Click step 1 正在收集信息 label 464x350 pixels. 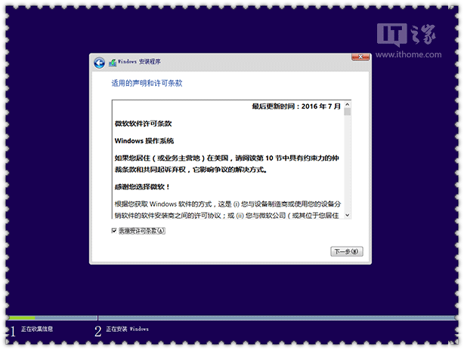pyautogui.click(x=37, y=329)
